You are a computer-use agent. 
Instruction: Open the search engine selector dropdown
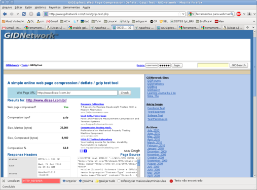pos(191,14)
